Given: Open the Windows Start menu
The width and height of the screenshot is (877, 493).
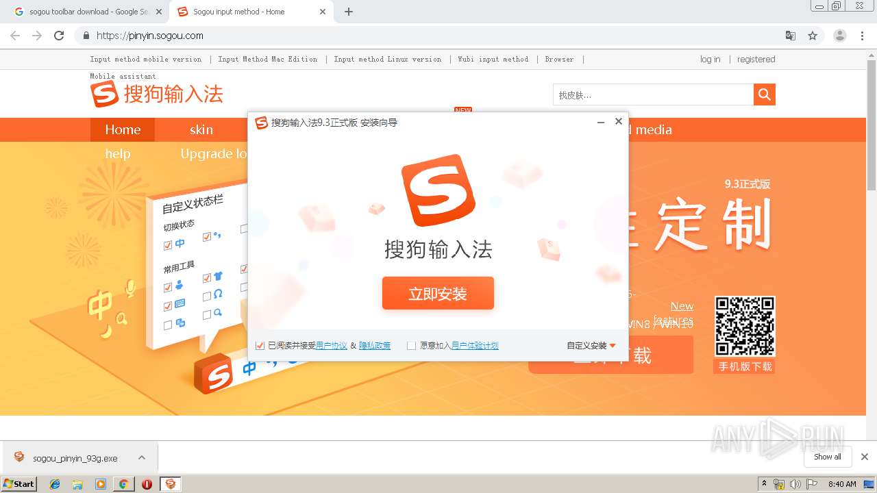Looking at the screenshot, I should pos(18,483).
